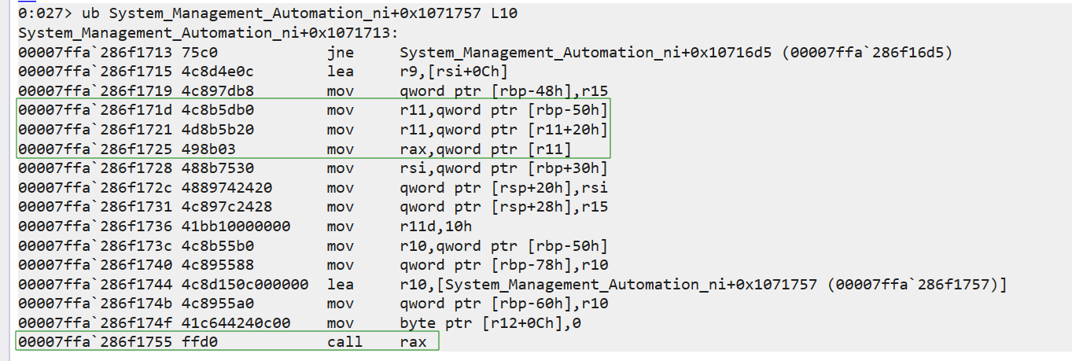Click the r11,qword ptr [r11+20h] operand
This screenshot has height=361, width=1072.
pos(503,129)
